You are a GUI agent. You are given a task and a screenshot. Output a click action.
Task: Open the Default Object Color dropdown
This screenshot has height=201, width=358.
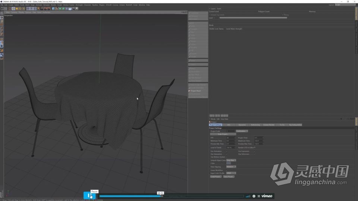(231, 160)
